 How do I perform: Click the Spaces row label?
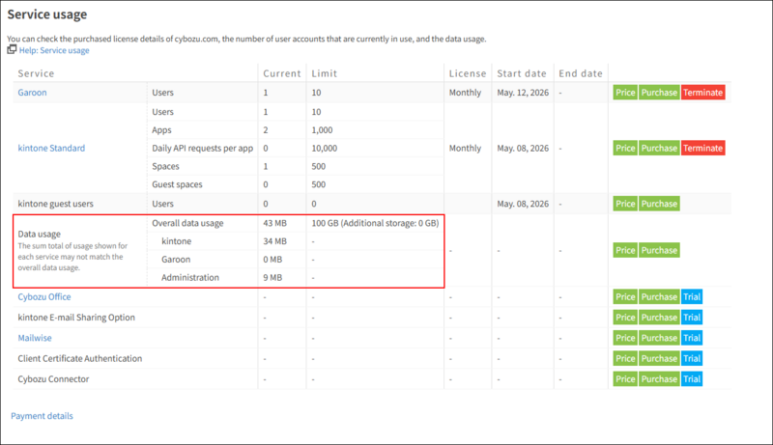coord(165,166)
